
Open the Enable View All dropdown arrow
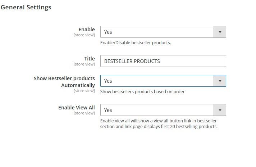(x=220, y=110)
